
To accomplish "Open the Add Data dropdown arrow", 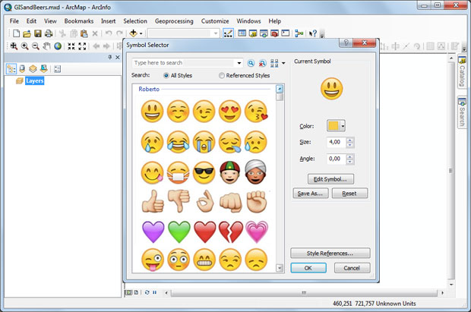I will click(x=141, y=33).
